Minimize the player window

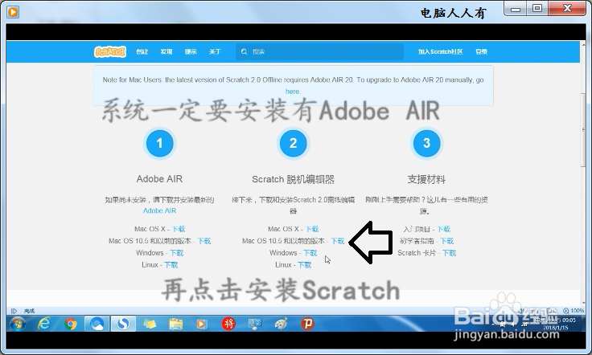coord(516,9)
